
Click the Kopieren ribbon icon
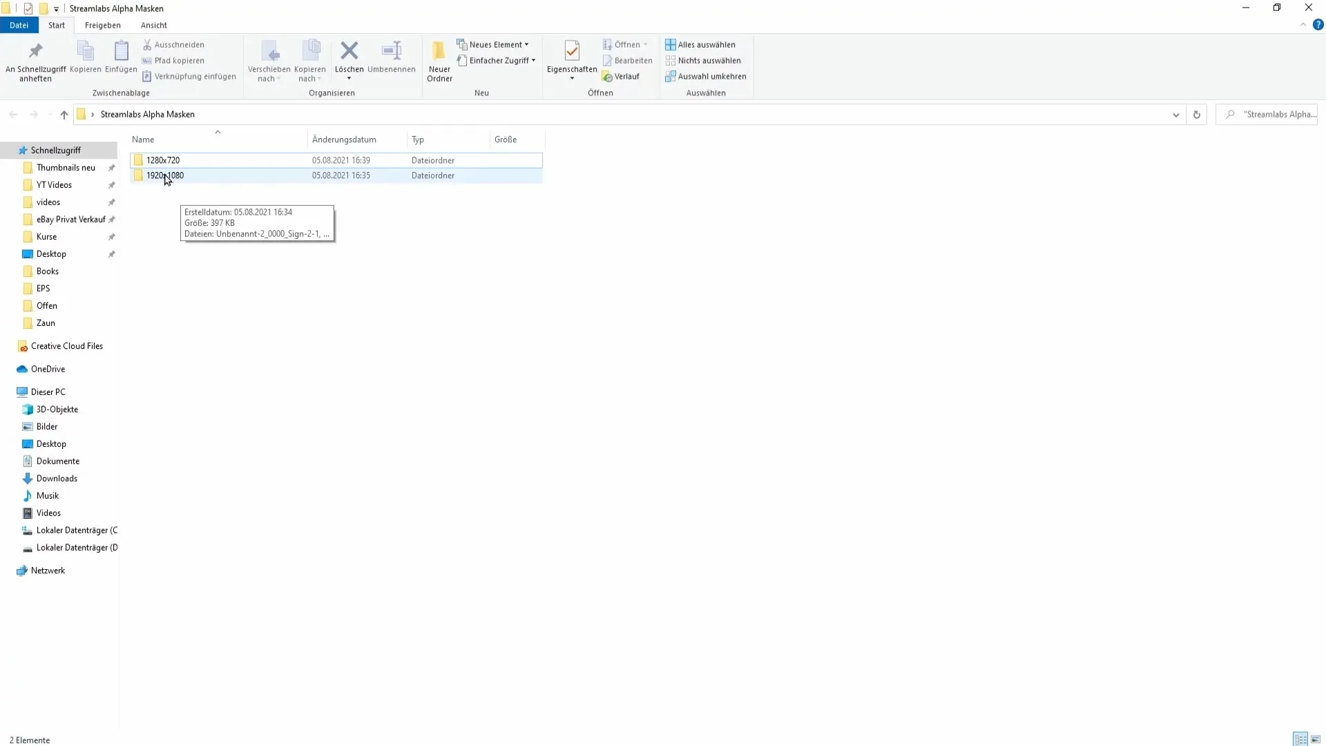pyautogui.click(x=86, y=57)
